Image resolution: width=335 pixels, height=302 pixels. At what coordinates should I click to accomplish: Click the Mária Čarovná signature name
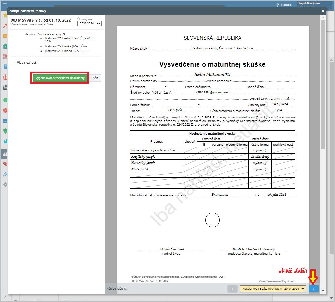point(172,249)
